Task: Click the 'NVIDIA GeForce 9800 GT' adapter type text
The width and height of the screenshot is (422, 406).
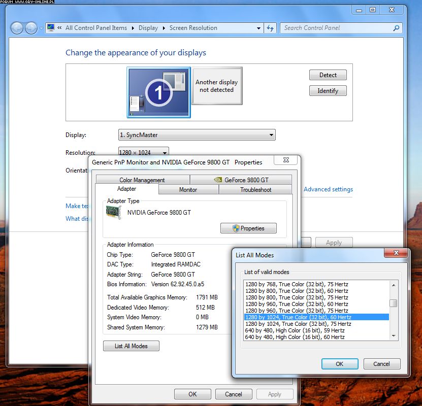Action: pos(159,213)
